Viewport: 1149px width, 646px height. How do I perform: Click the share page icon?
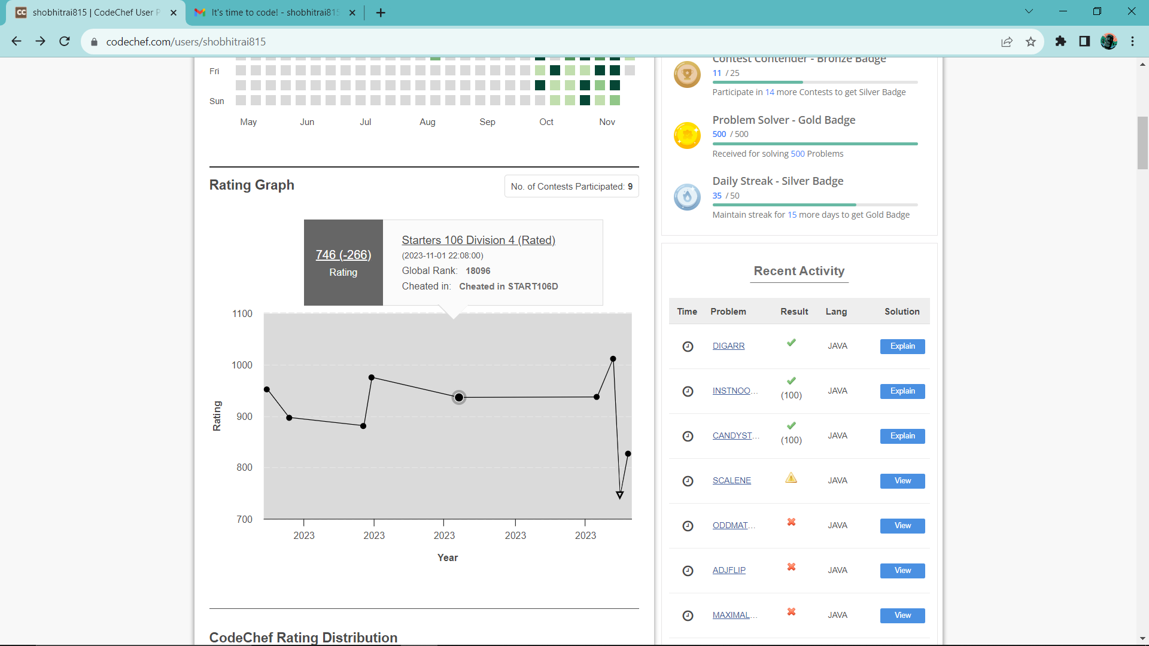pos(1007,41)
